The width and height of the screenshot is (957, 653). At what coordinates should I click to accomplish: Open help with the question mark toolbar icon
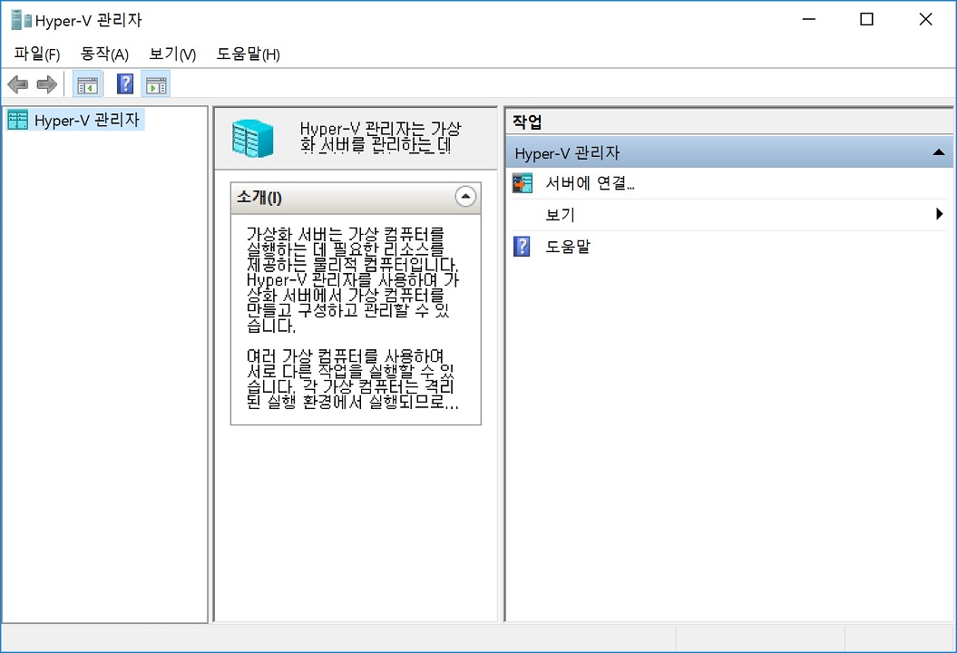click(125, 84)
